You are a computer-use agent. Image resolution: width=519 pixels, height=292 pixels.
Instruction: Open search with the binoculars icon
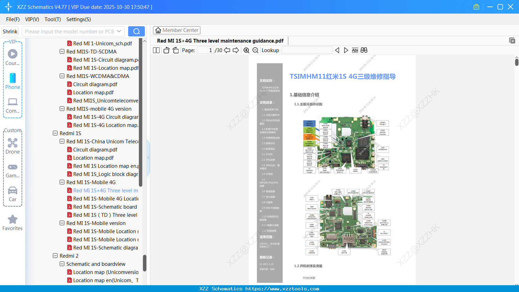[x=364, y=50]
